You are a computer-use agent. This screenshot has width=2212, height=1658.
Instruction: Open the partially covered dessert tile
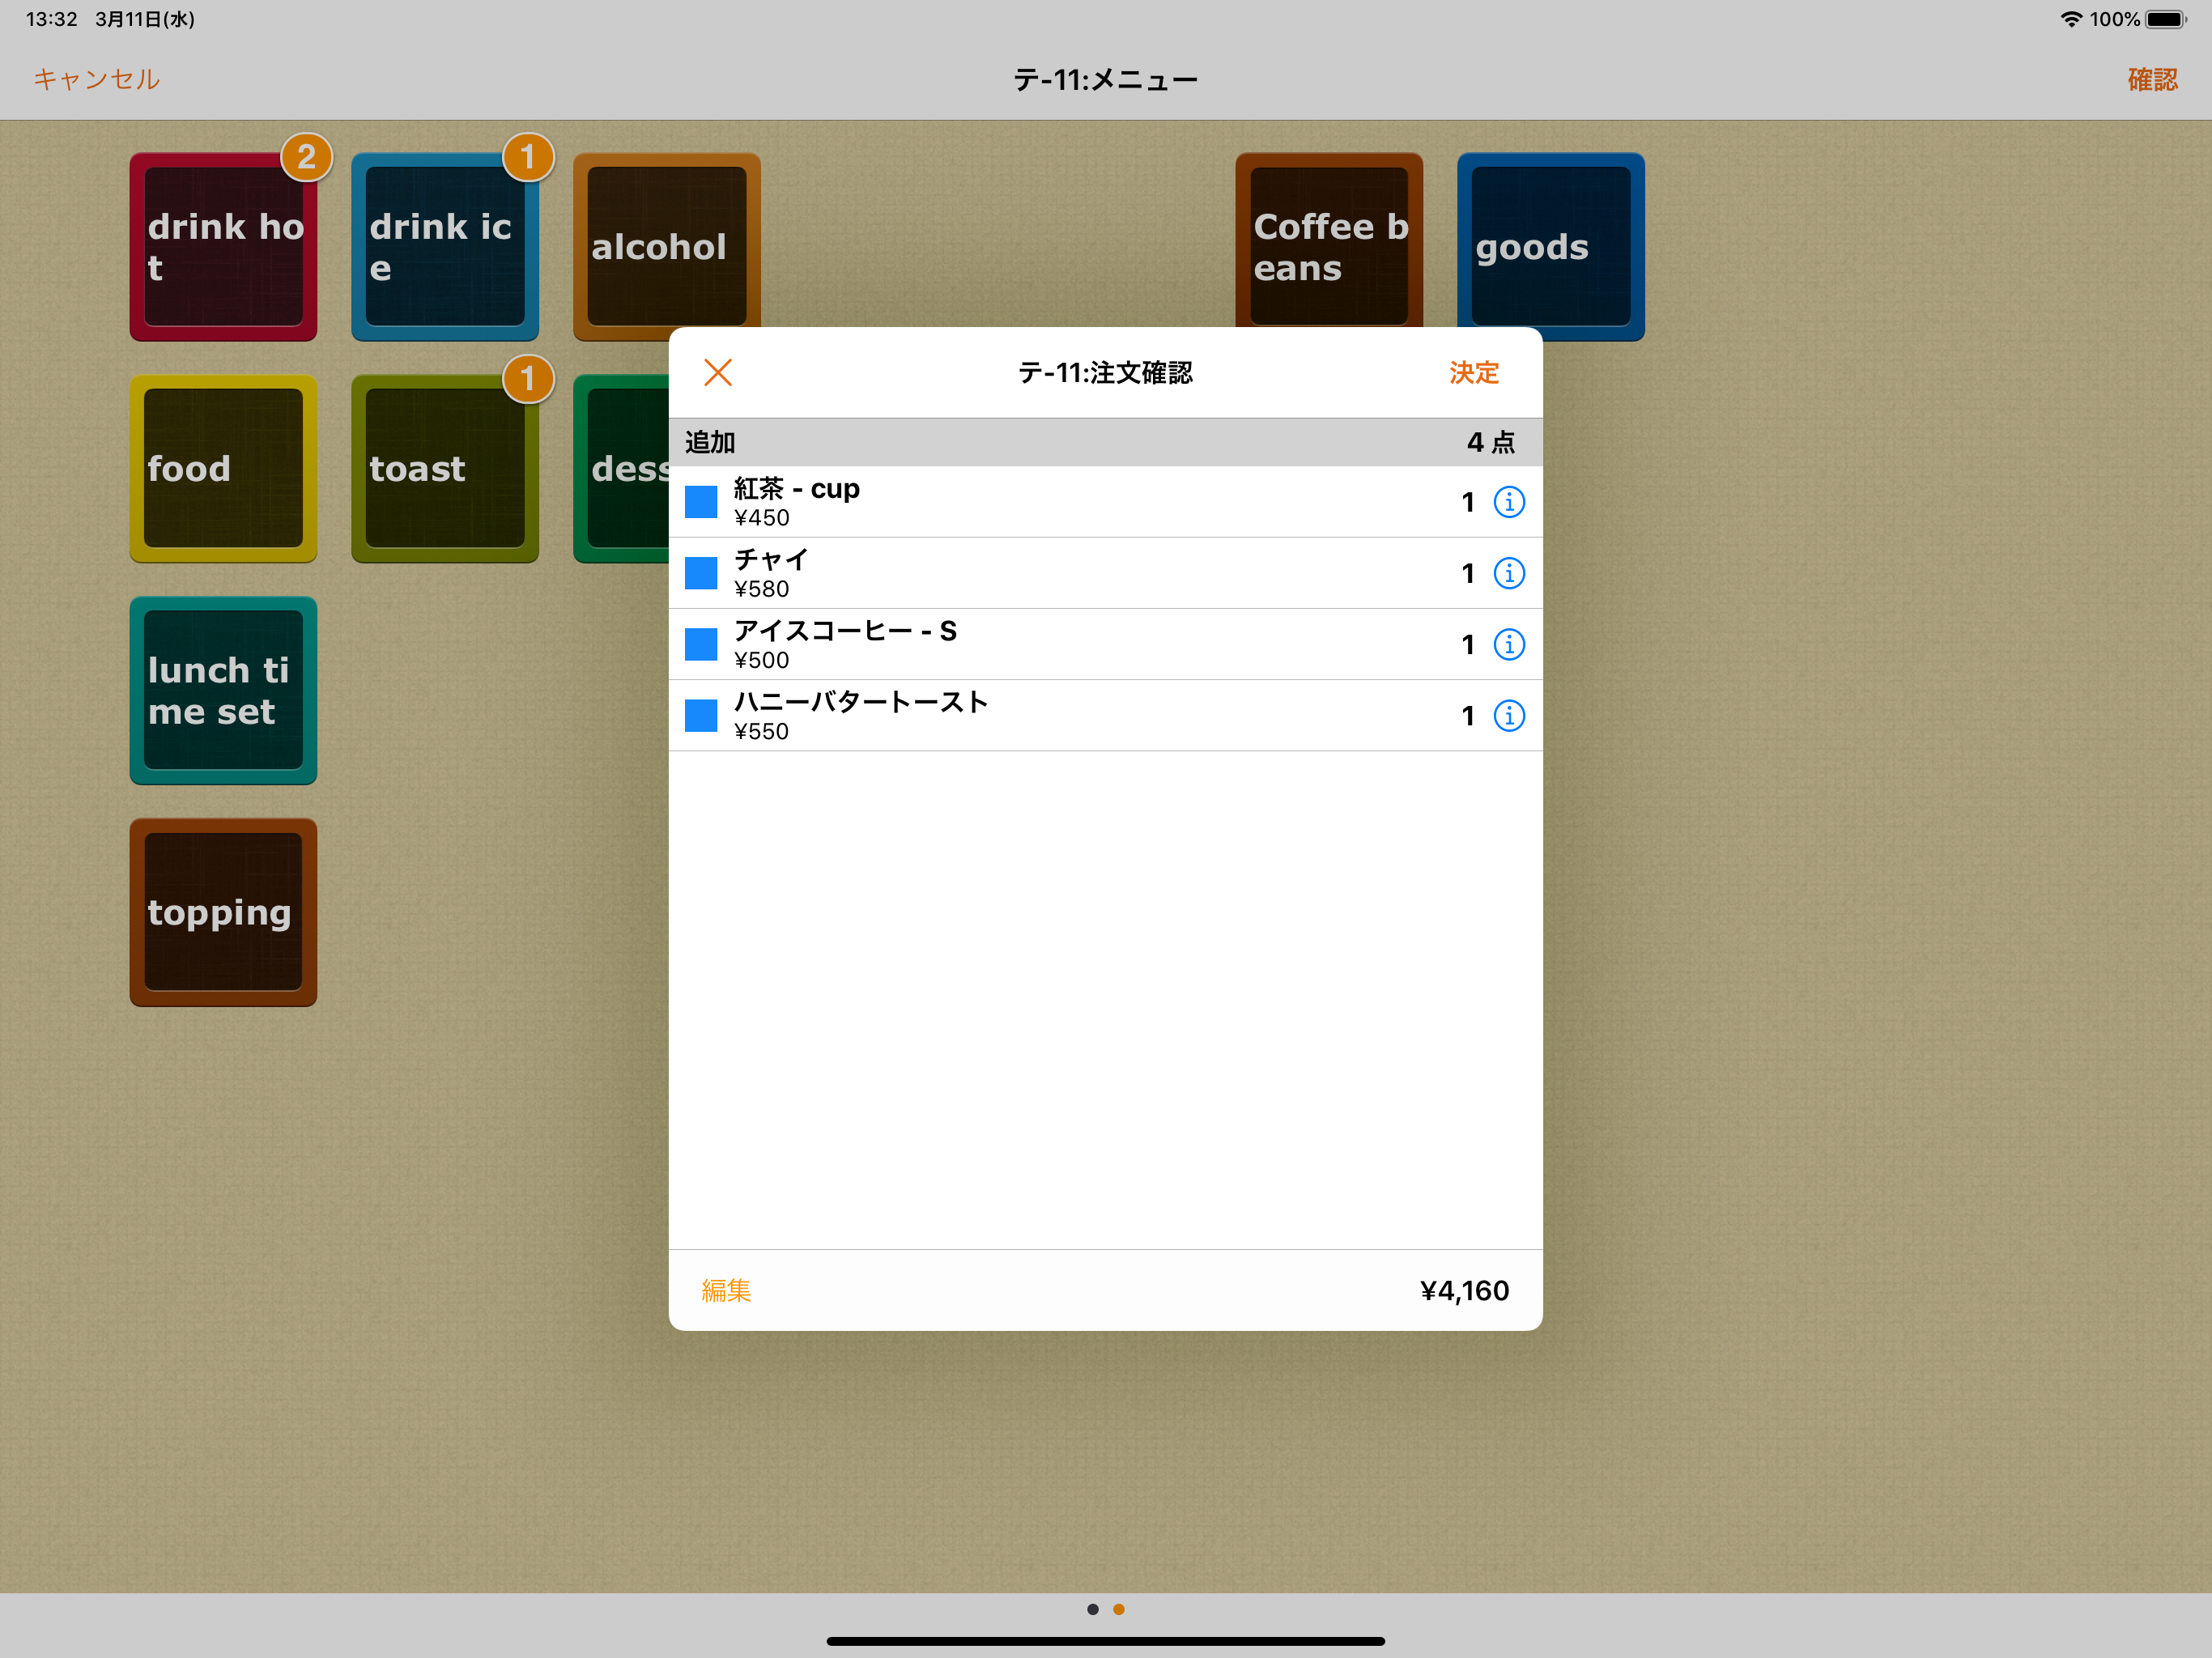621,468
